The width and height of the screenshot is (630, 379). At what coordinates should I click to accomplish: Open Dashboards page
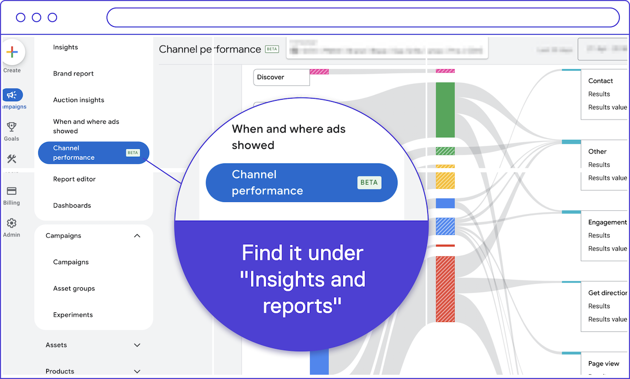(72, 205)
